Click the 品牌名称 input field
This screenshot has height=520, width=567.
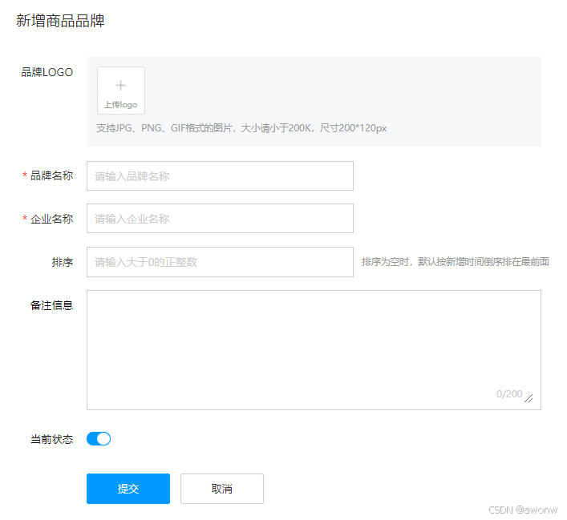220,176
